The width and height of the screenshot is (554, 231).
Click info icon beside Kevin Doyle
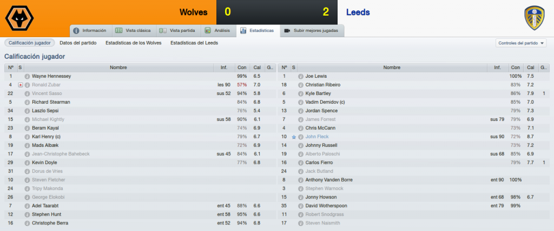coord(27,162)
